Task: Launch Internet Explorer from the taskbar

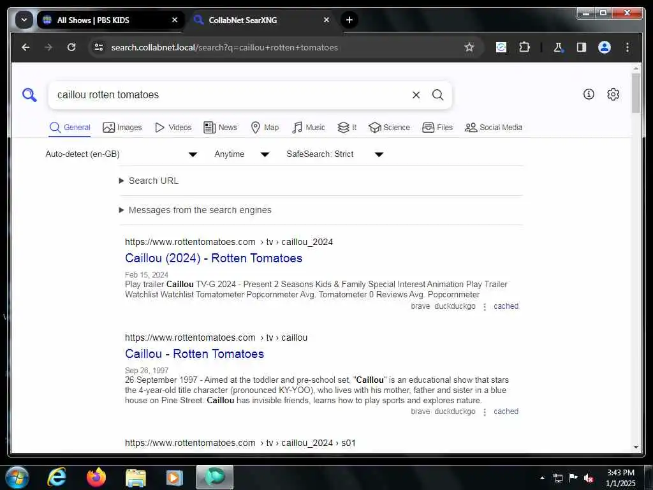Action: point(57,477)
